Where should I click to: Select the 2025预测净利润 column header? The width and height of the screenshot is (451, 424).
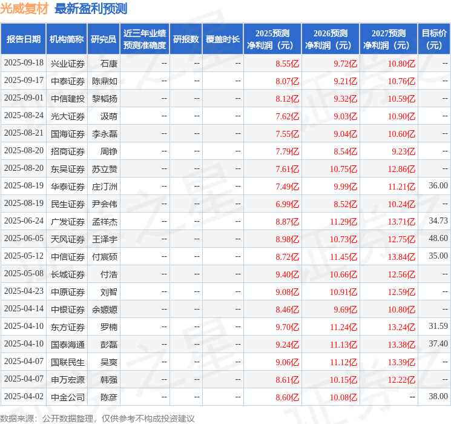[x=272, y=39]
